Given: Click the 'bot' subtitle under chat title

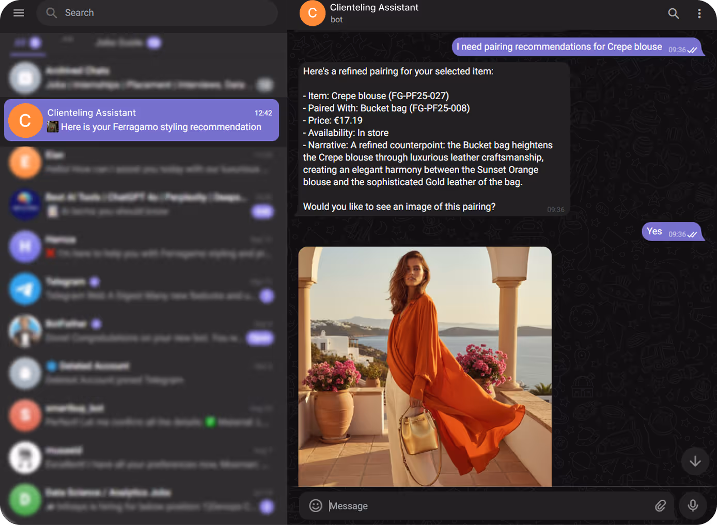Looking at the screenshot, I should pos(337,20).
